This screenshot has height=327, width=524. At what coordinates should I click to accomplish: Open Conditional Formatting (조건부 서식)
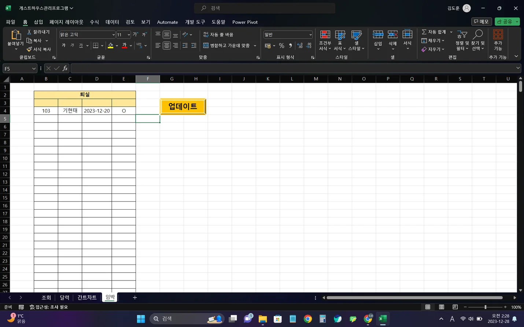(x=325, y=40)
